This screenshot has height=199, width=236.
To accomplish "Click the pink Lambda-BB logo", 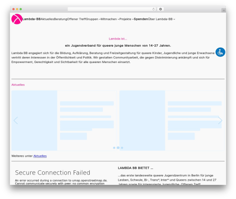I will point(17,19).
